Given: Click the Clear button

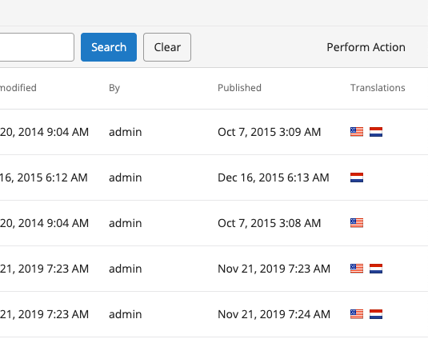Looking at the screenshot, I should point(167,47).
